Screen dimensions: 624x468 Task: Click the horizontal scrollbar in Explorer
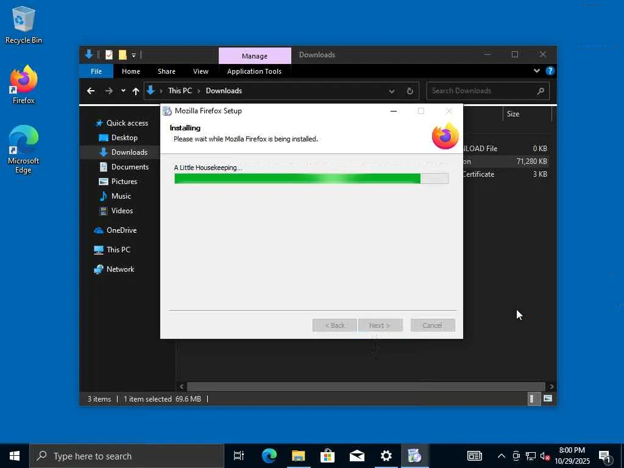(x=366, y=386)
